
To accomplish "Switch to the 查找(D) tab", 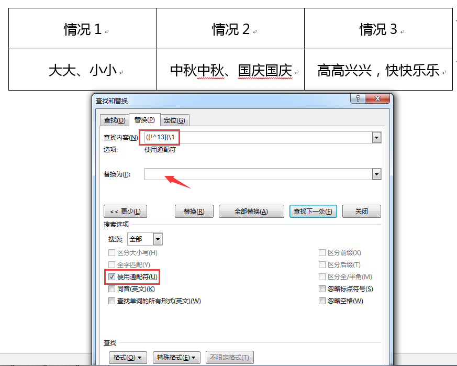I will (115, 120).
